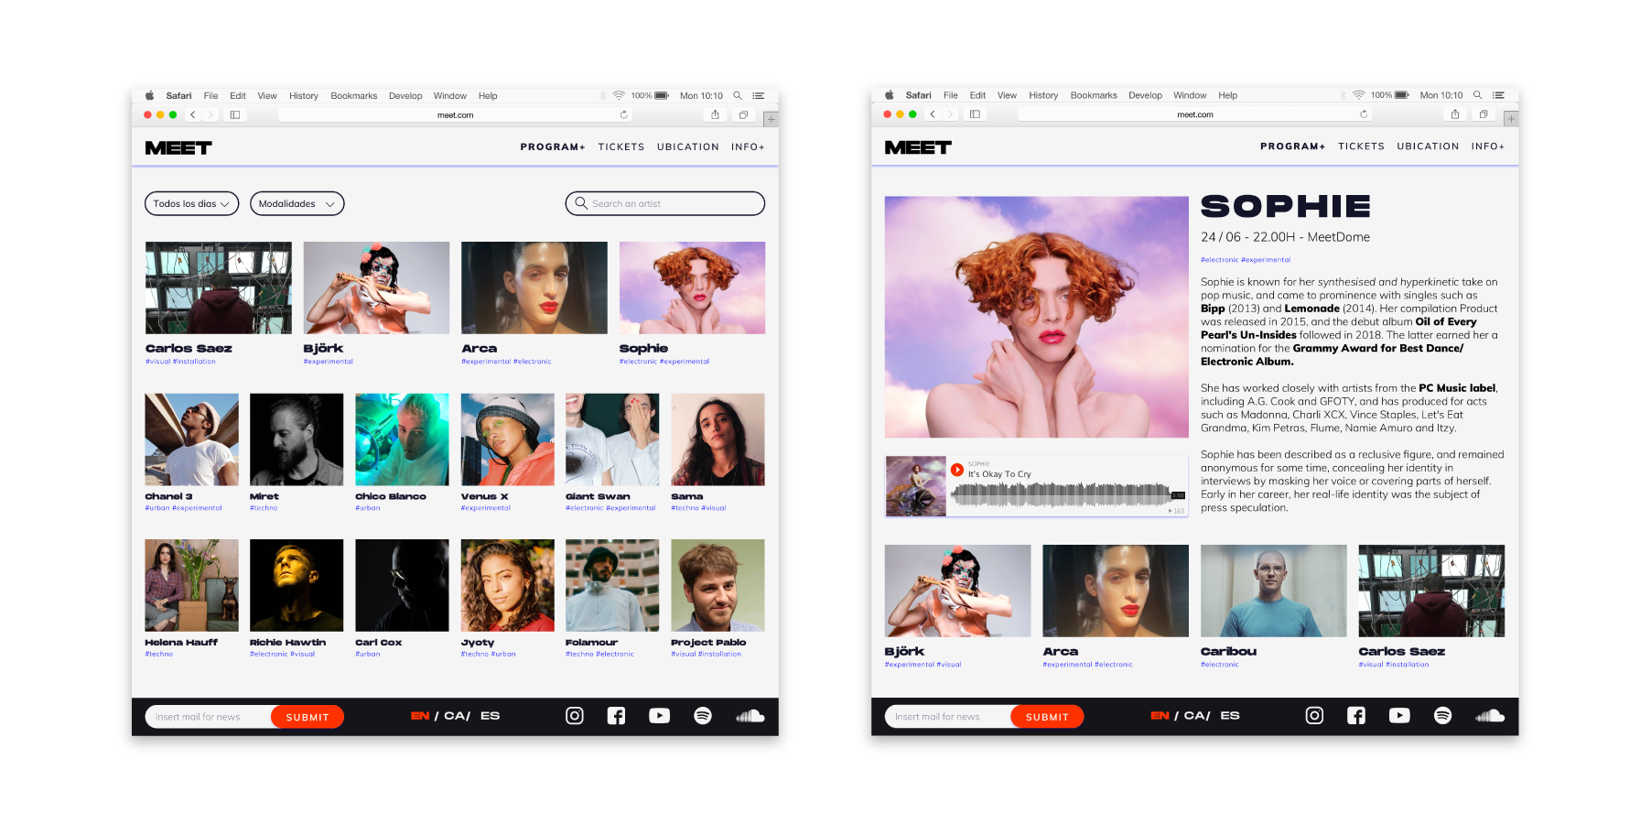
Task: Expand the Todos los dias dropdown
Action: 191,203
